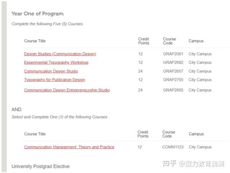Click the second table's Credit Points header

coord(143,134)
